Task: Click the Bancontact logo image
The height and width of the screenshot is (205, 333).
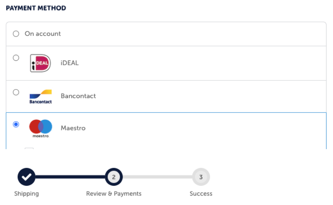Action: pyautogui.click(x=40, y=97)
